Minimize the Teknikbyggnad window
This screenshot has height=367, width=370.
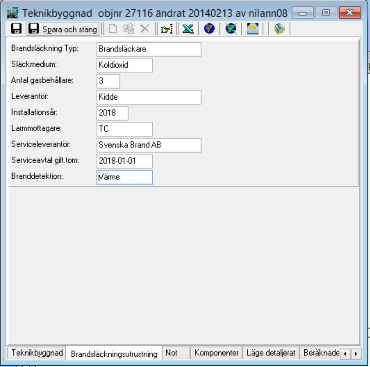point(303,13)
